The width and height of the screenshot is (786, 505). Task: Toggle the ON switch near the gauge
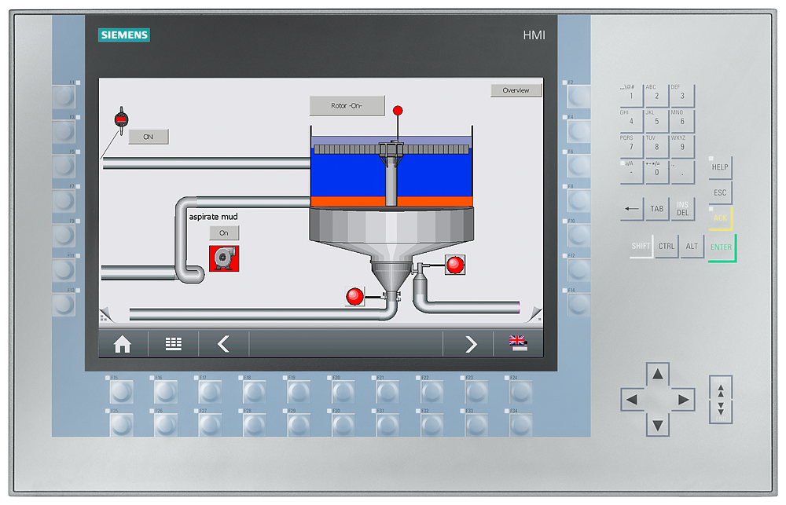(149, 137)
